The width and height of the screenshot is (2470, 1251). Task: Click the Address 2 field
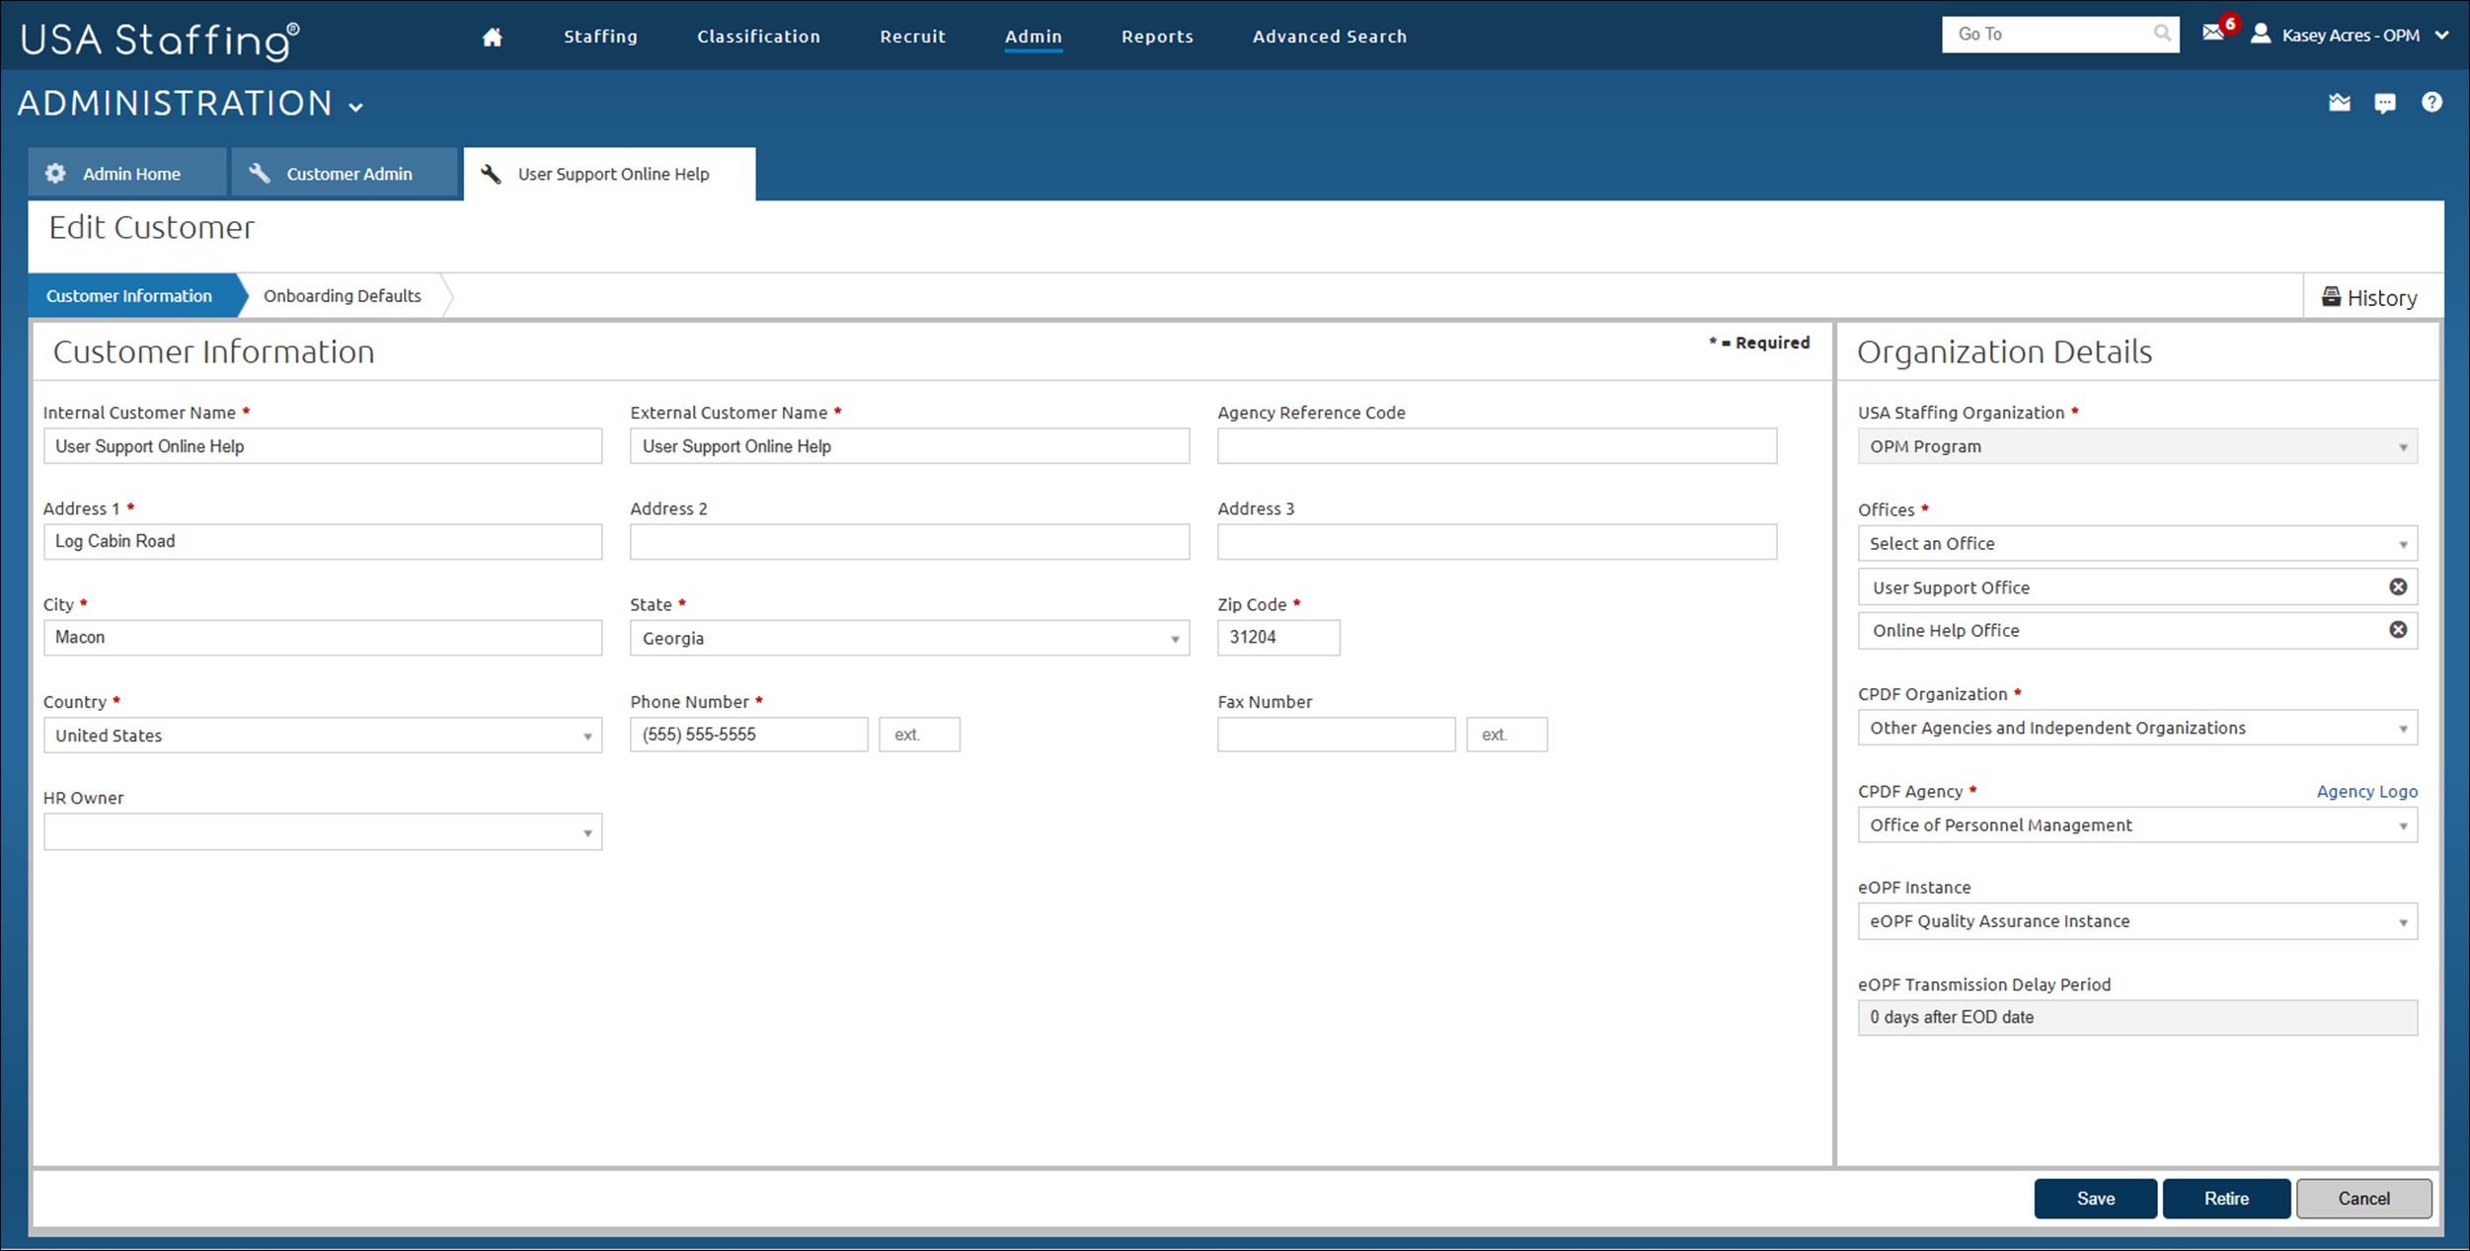909,542
